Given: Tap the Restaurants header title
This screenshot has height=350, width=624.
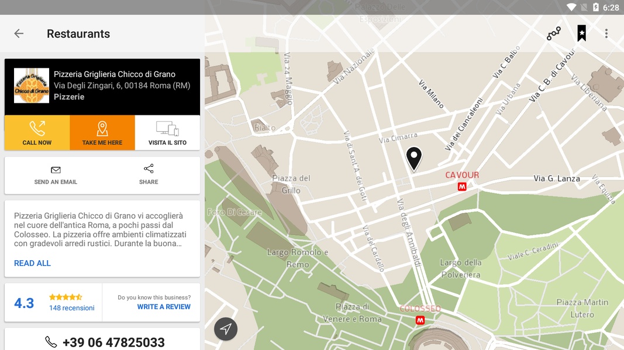Looking at the screenshot, I should [78, 34].
